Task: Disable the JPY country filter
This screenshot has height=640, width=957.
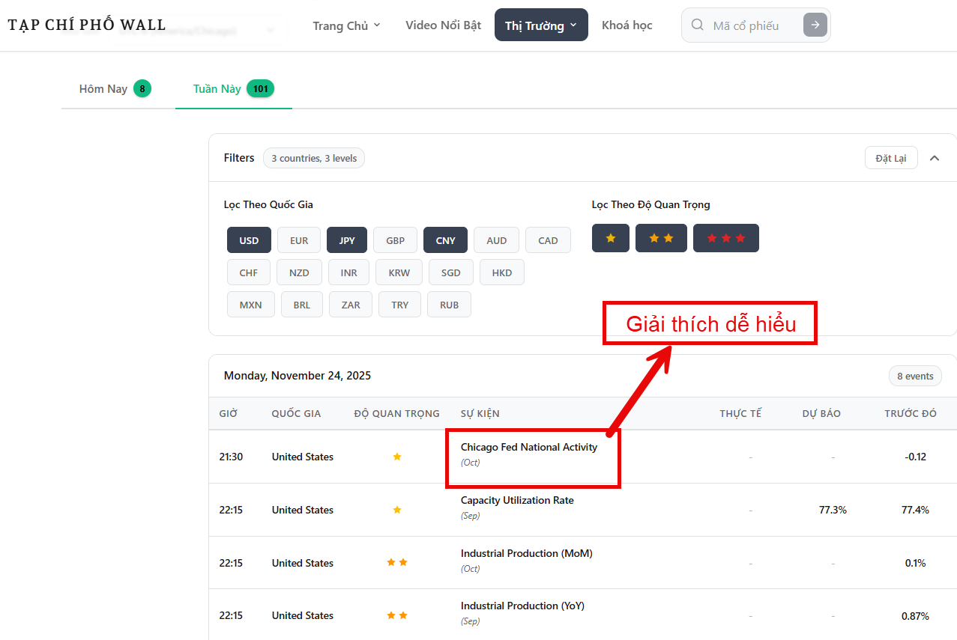Action: pyautogui.click(x=347, y=240)
